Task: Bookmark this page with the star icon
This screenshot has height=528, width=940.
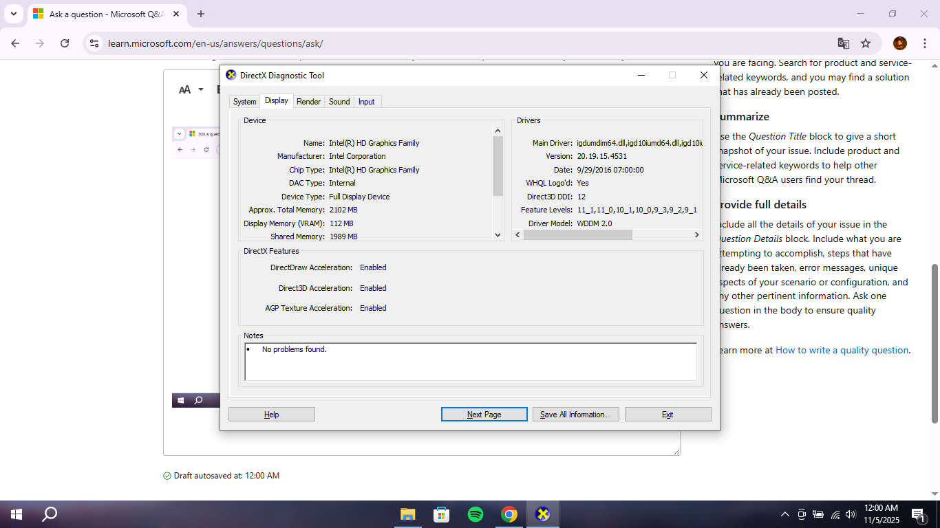Action: click(866, 43)
